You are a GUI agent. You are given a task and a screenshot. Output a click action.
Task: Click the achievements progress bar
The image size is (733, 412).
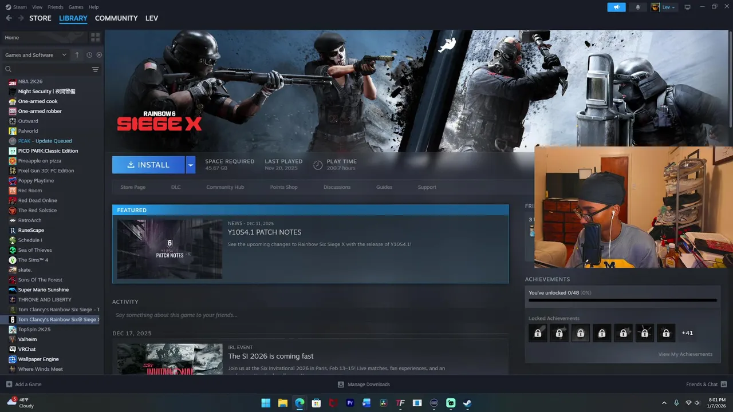(x=622, y=300)
